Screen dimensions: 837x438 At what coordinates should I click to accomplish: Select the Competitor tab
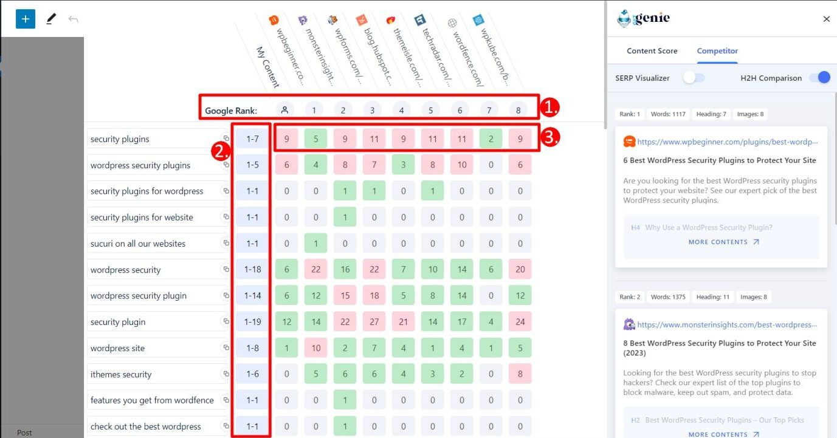(x=717, y=51)
